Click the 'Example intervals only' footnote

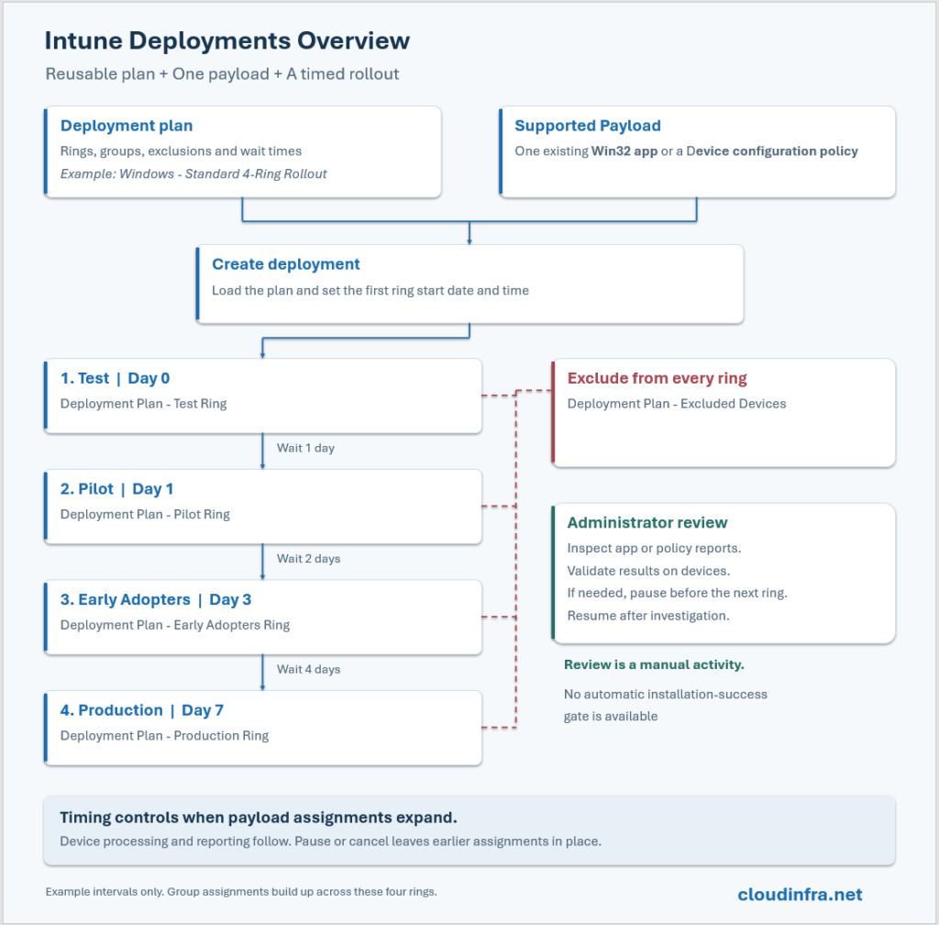[105, 892]
